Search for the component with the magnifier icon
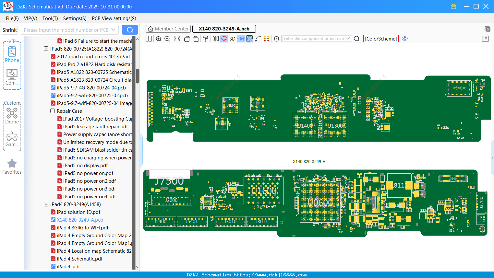This screenshot has height=278, width=494. [356, 39]
